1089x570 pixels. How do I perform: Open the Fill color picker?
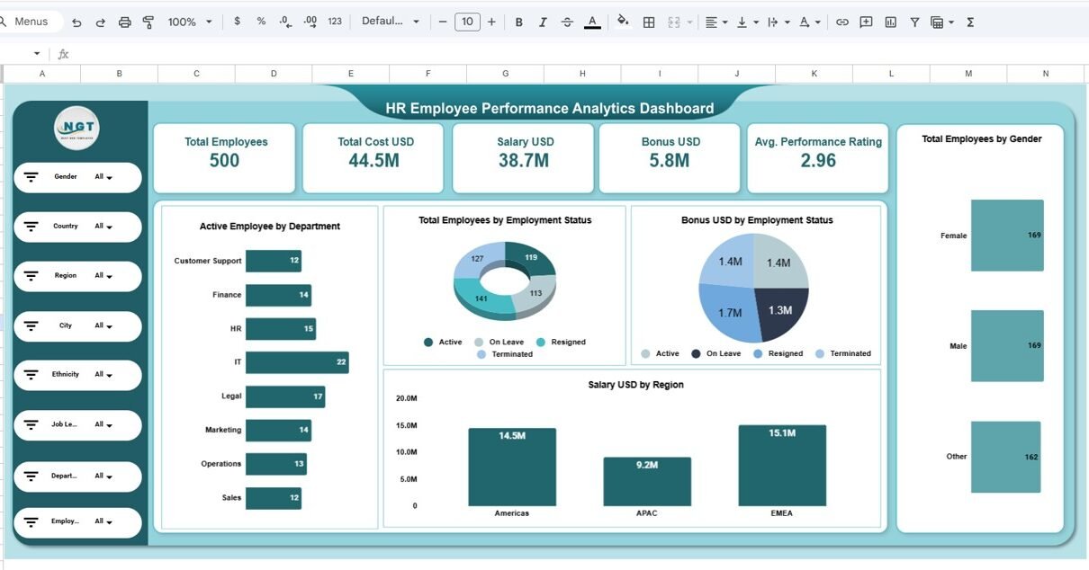(623, 22)
